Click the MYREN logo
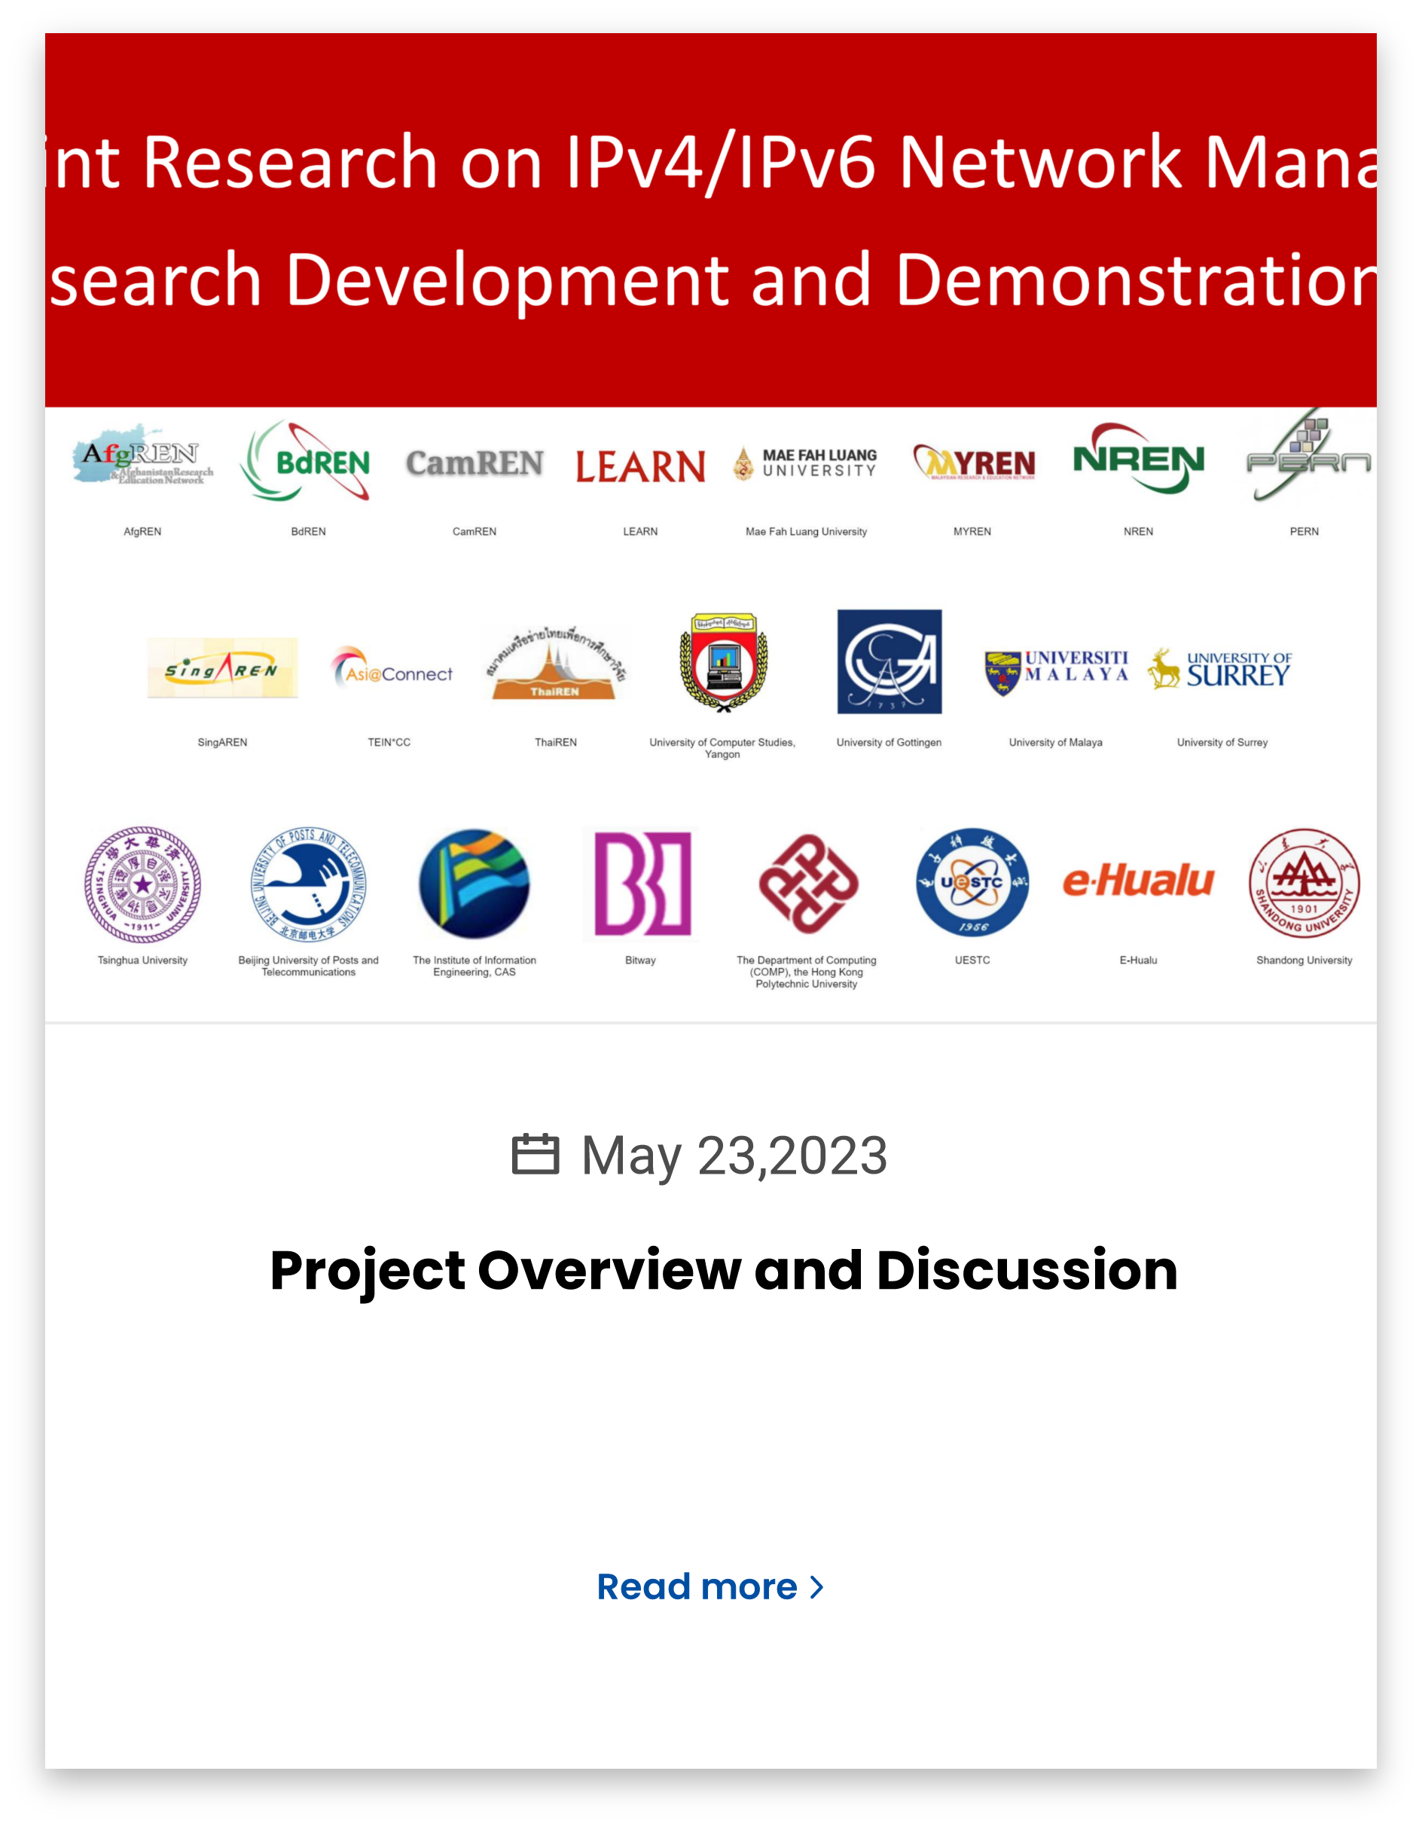 click(974, 463)
